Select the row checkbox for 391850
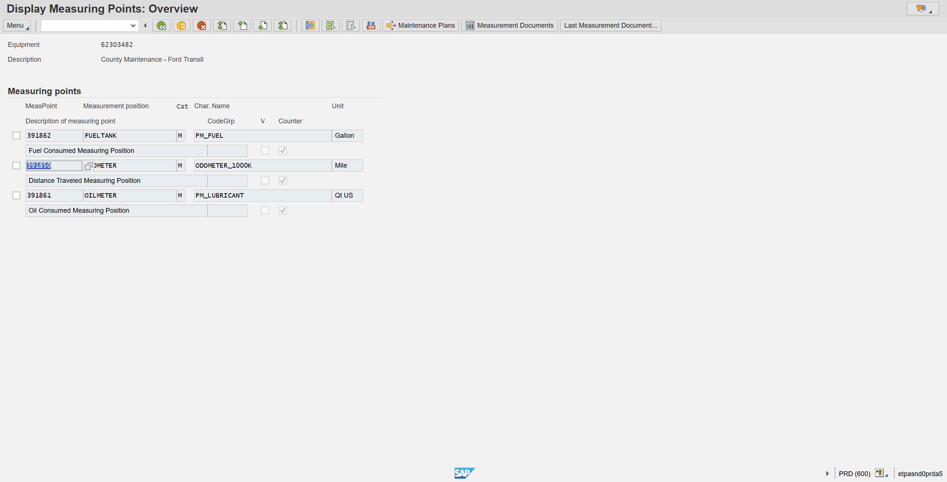The image size is (947, 482). 16,165
